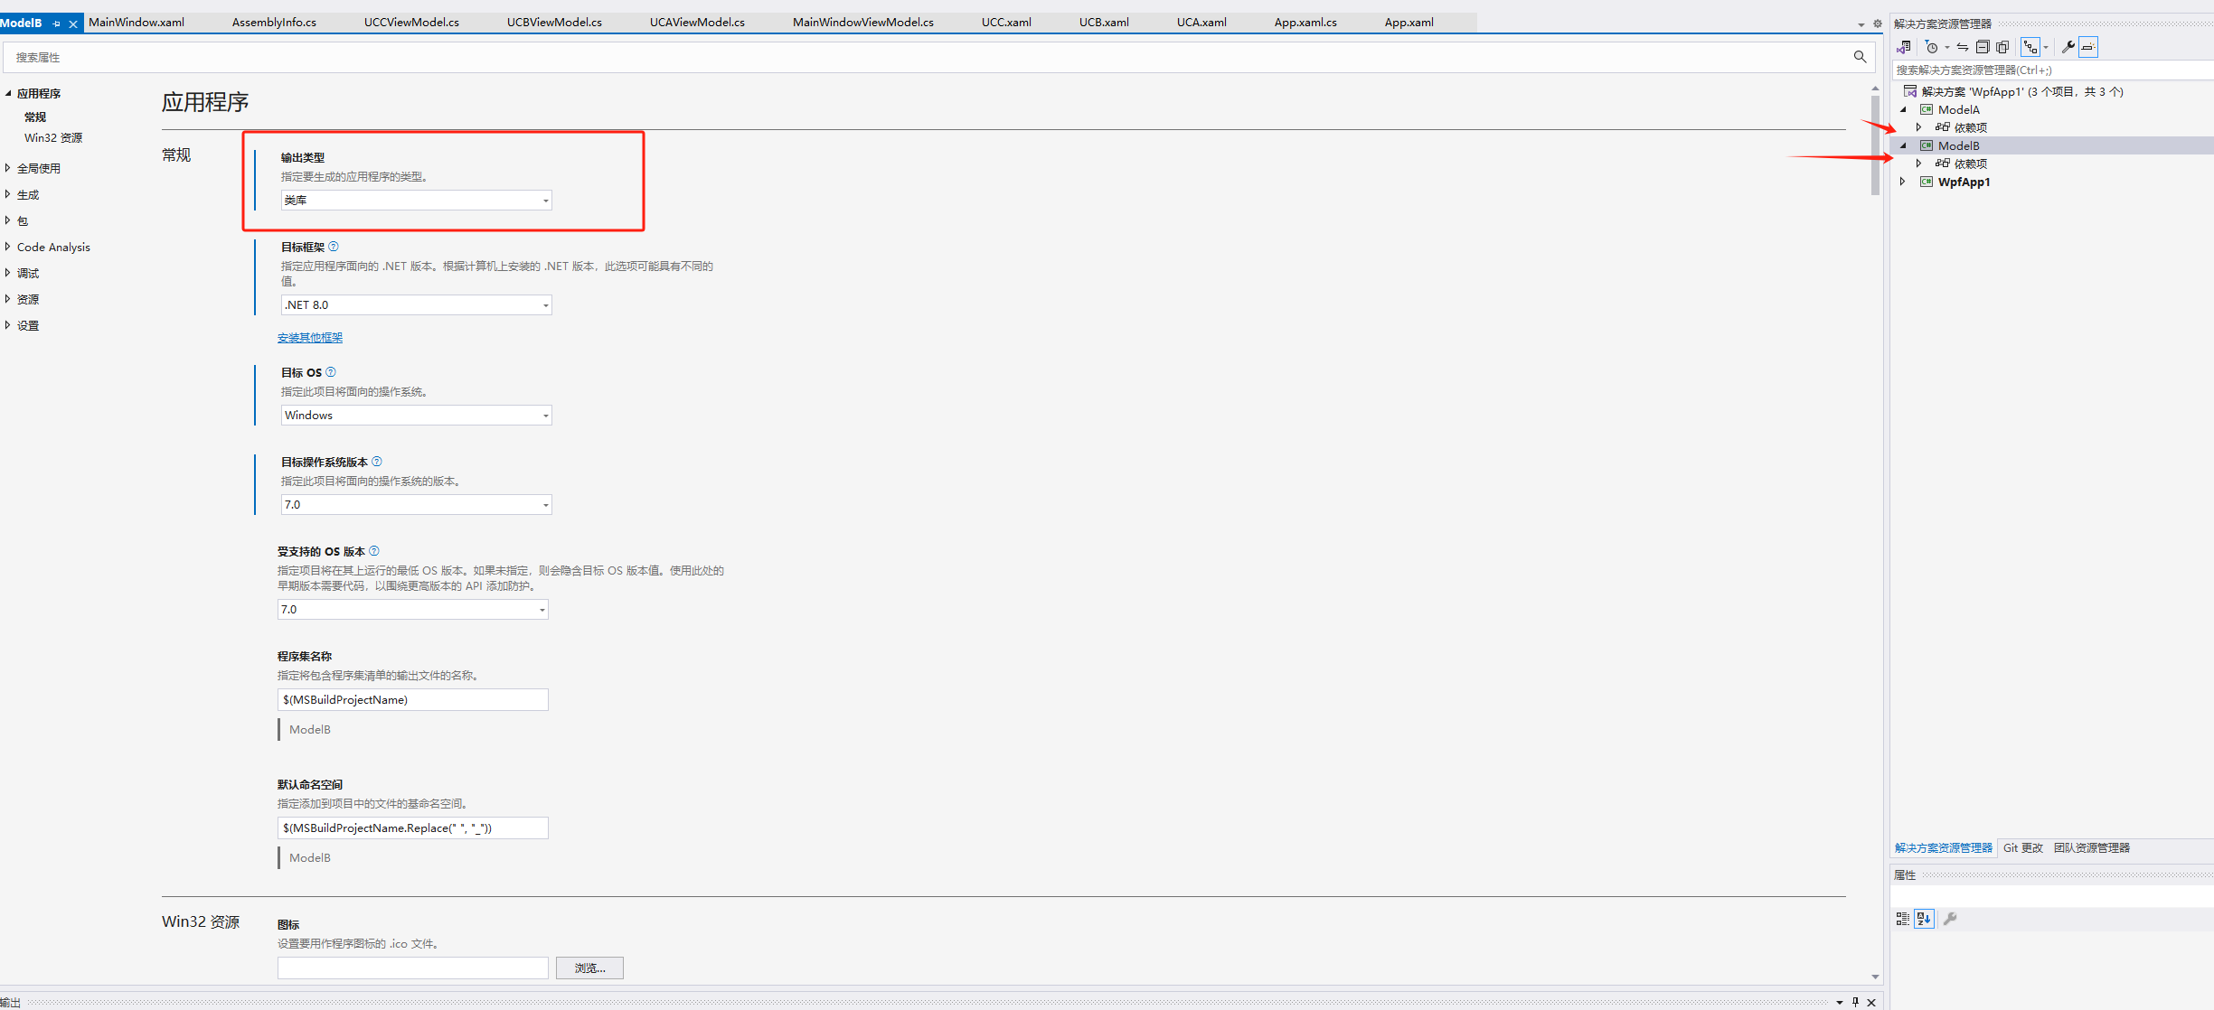
Task: Toggle Alphabetical sort in Properties panel
Action: coord(1924,919)
